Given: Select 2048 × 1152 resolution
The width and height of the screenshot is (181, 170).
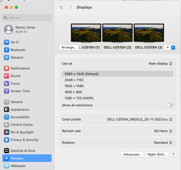Looking at the screenshot, I should (117, 80).
